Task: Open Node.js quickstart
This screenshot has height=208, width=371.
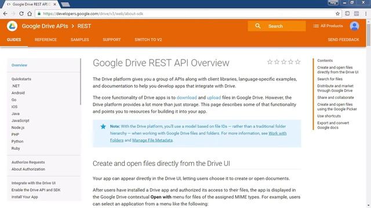Action: pos(18,128)
